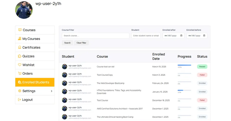The height and width of the screenshot is (121, 231).
Task: Click the 40% progress bar for HTML Foundations
Action: (x=184, y=90)
